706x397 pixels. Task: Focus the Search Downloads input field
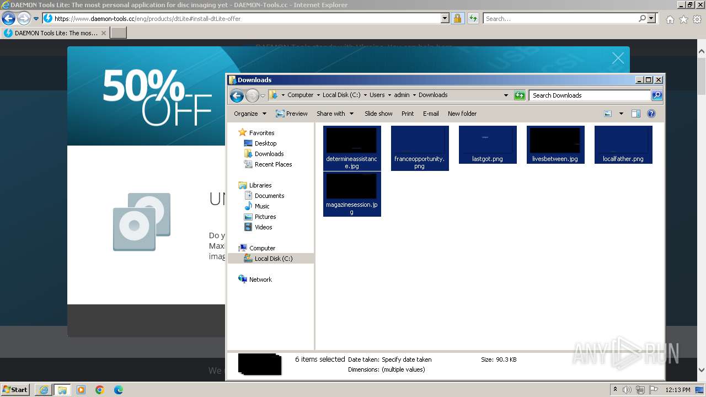coord(590,95)
